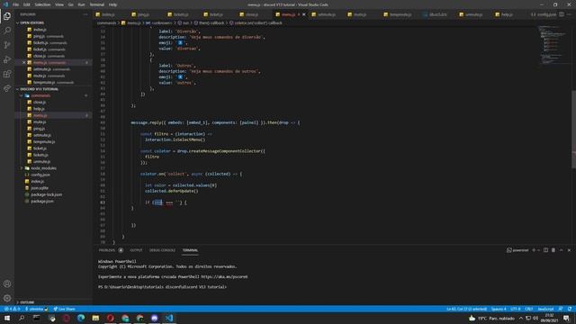
Task: Click the Windows taskbar search icon
Action: tap(22, 318)
